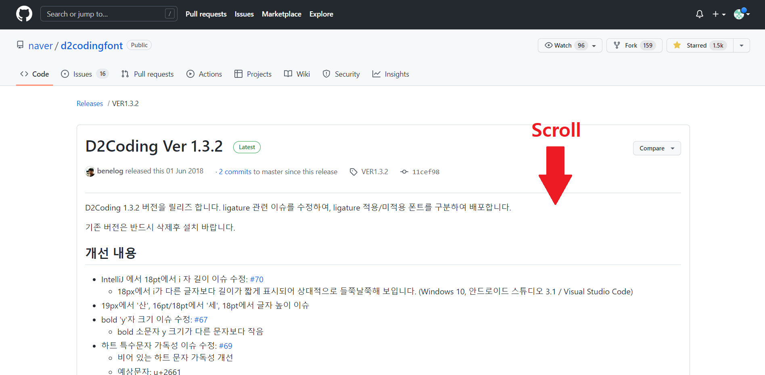Click the Projects tab table icon
Image resolution: width=765 pixels, height=375 pixels.
(x=238, y=74)
